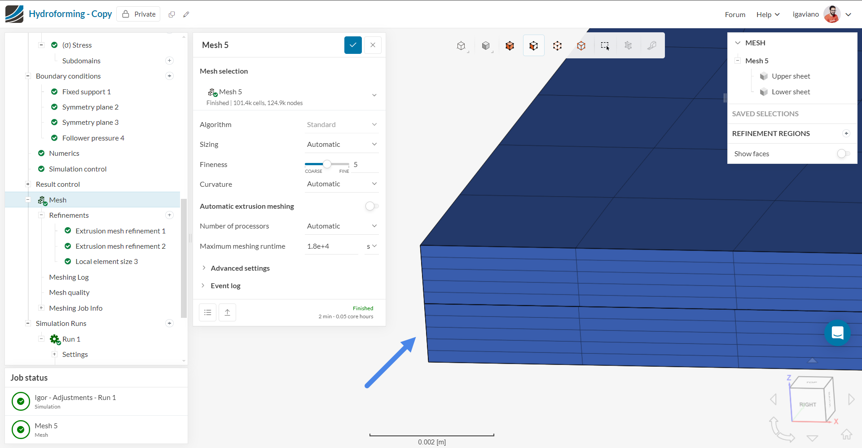This screenshot has width=862, height=448.
Task: Click the pencil icon to rename project
Action: 186,14
